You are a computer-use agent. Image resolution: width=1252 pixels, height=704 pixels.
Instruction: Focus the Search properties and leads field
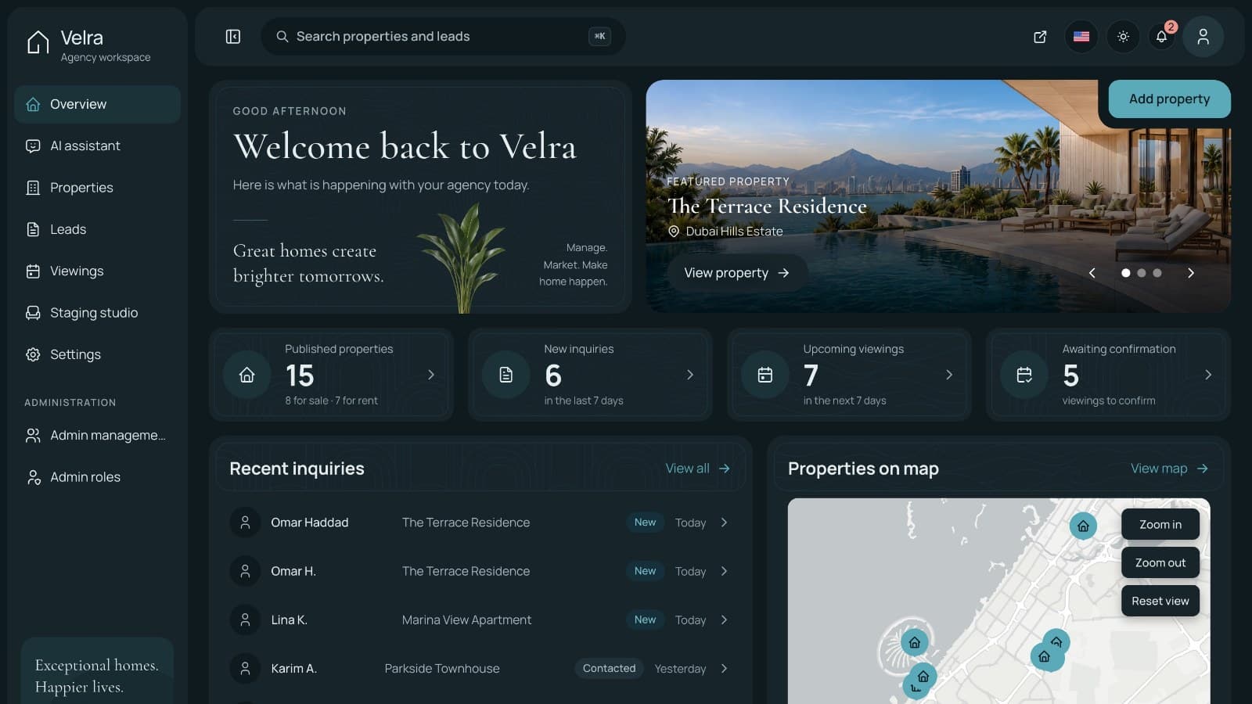[443, 37]
